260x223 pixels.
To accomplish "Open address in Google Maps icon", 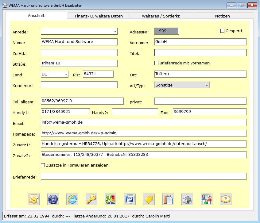I will tap(110, 199).
